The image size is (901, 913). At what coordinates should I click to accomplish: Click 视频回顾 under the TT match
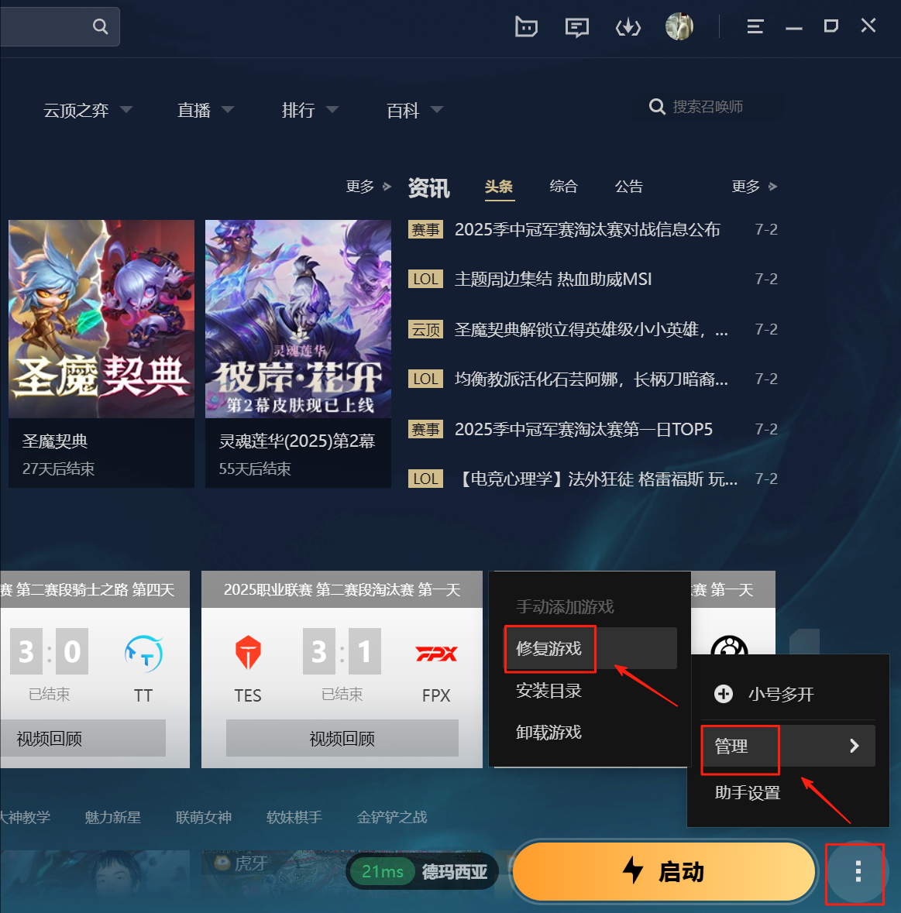click(x=84, y=738)
